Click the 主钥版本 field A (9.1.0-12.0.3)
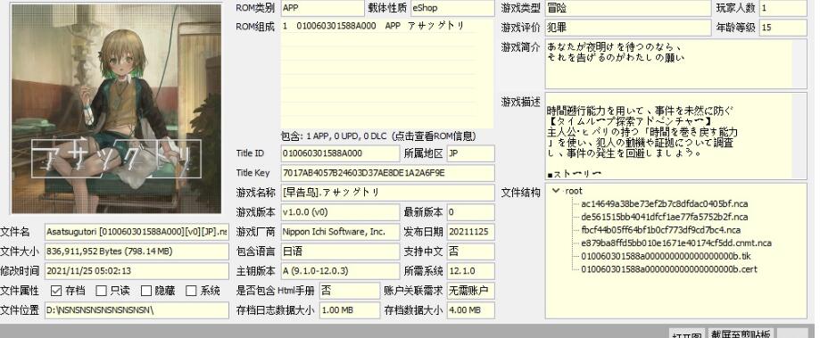Screen dimensions: 820x338 click(x=340, y=270)
